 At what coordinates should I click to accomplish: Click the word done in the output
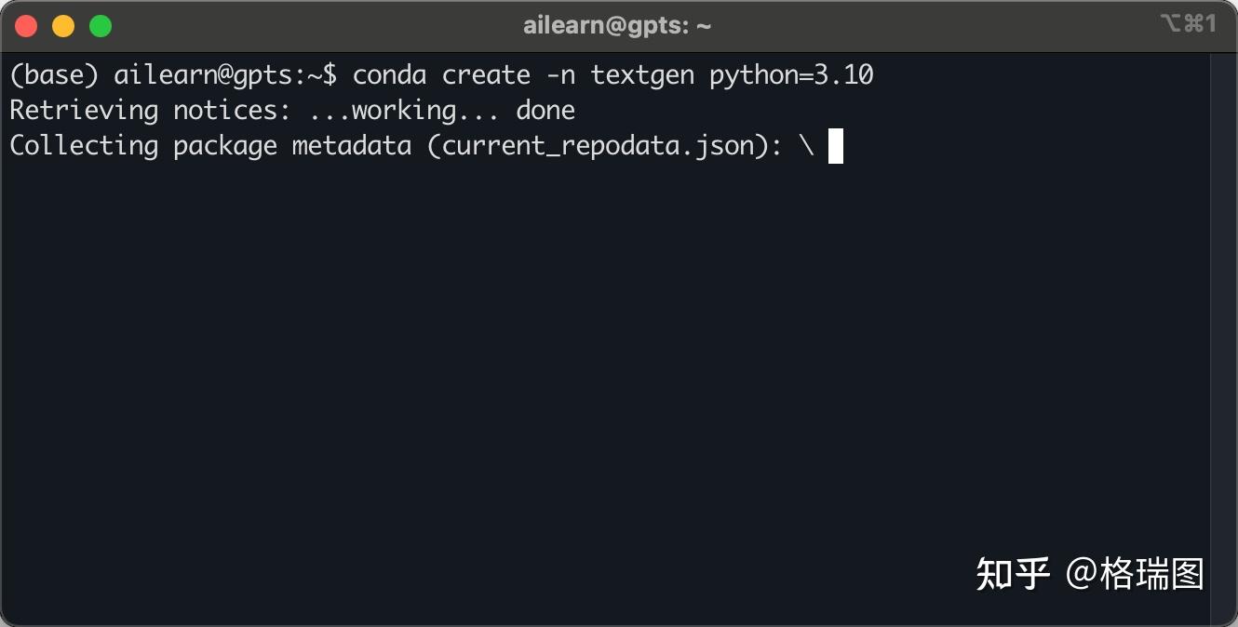pos(545,111)
